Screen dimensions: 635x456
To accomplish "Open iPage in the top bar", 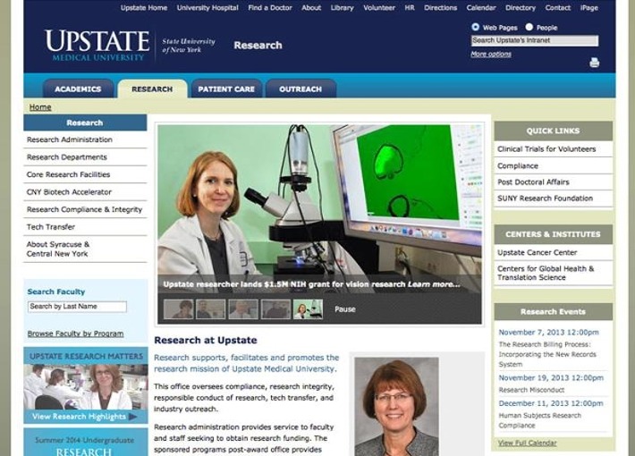I will pyautogui.click(x=588, y=8).
